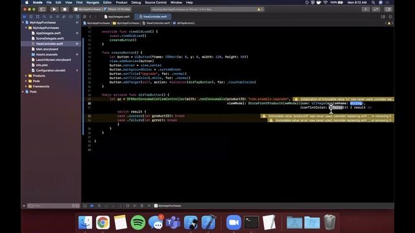Open the test navigator
The height and width of the screenshot is (233, 415).
(x=58, y=17)
